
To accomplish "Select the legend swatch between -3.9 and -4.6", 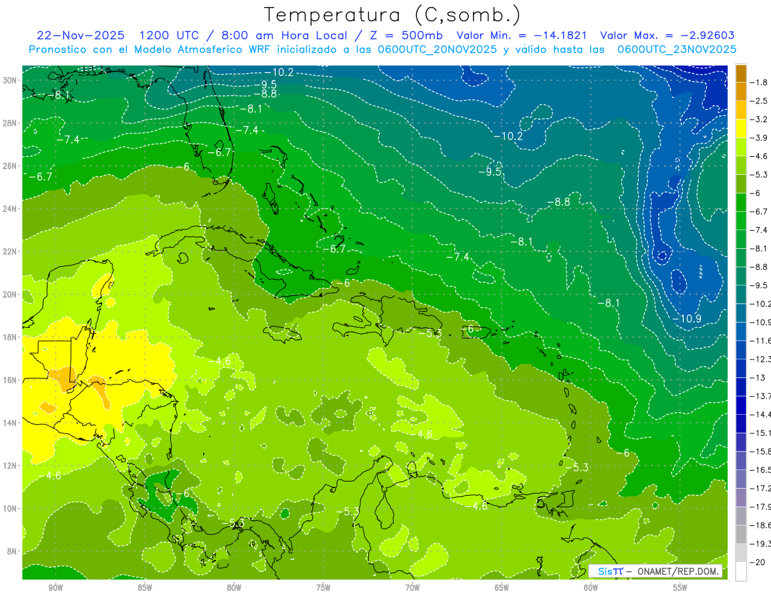I will (x=741, y=147).
